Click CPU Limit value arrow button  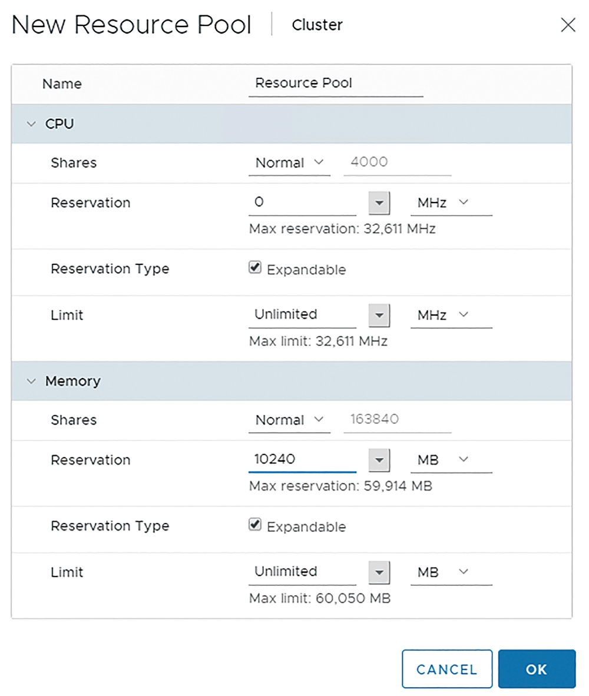pyautogui.click(x=379, y=315)
